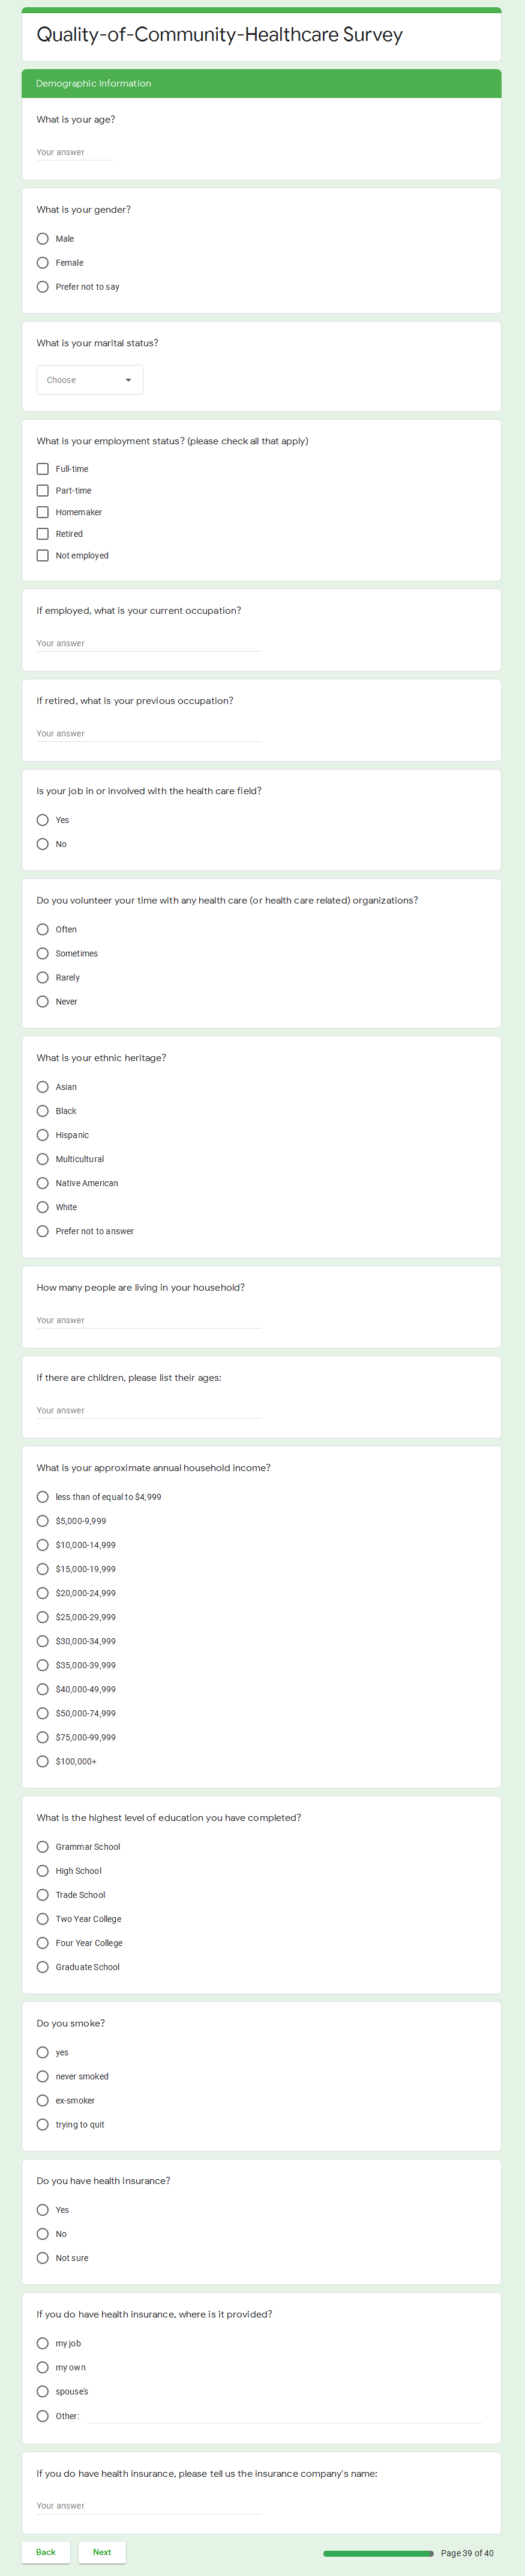The width and height of the screenshot is (525, 2576).
Task: Mark ex-smoker under Do you smoke
Action: pyautogui.click(x=43, y=2101)
